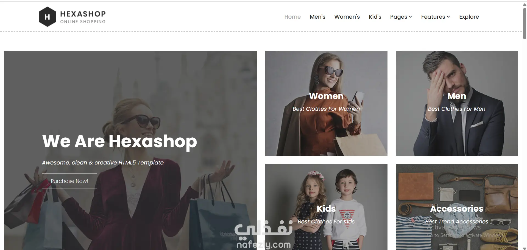
Task: Click the Pages dropdown chevron
Action: point(411,17)
